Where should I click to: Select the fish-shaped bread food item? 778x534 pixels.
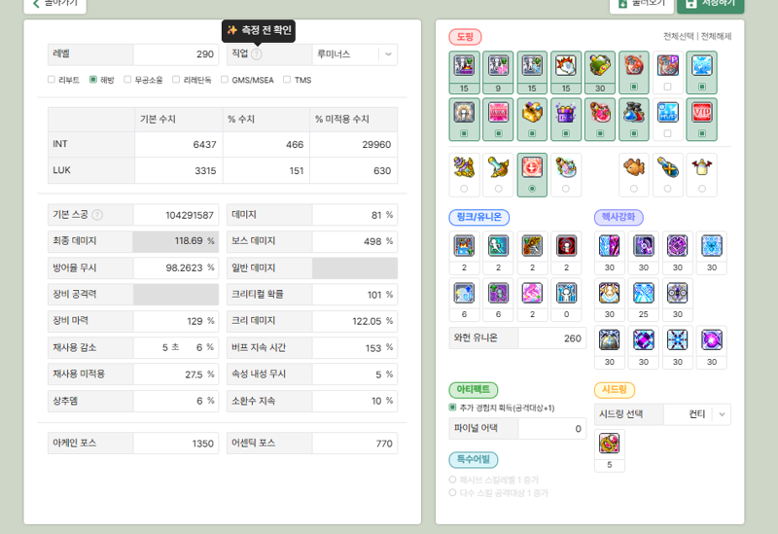634,175
